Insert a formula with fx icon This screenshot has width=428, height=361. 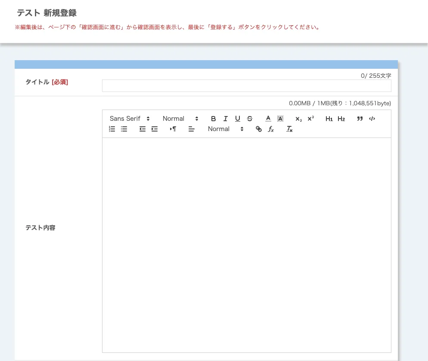click(271, 129)
